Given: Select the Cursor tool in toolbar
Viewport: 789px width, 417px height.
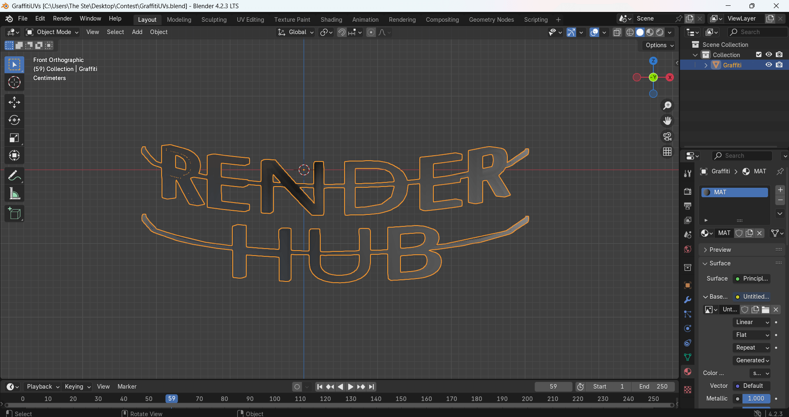Looking at the screenshot, I should click(14, 83).
